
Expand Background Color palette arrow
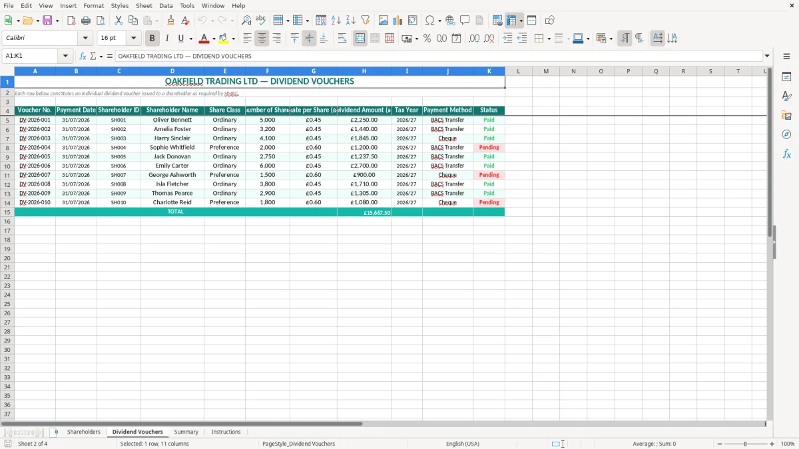coord(233,39)
